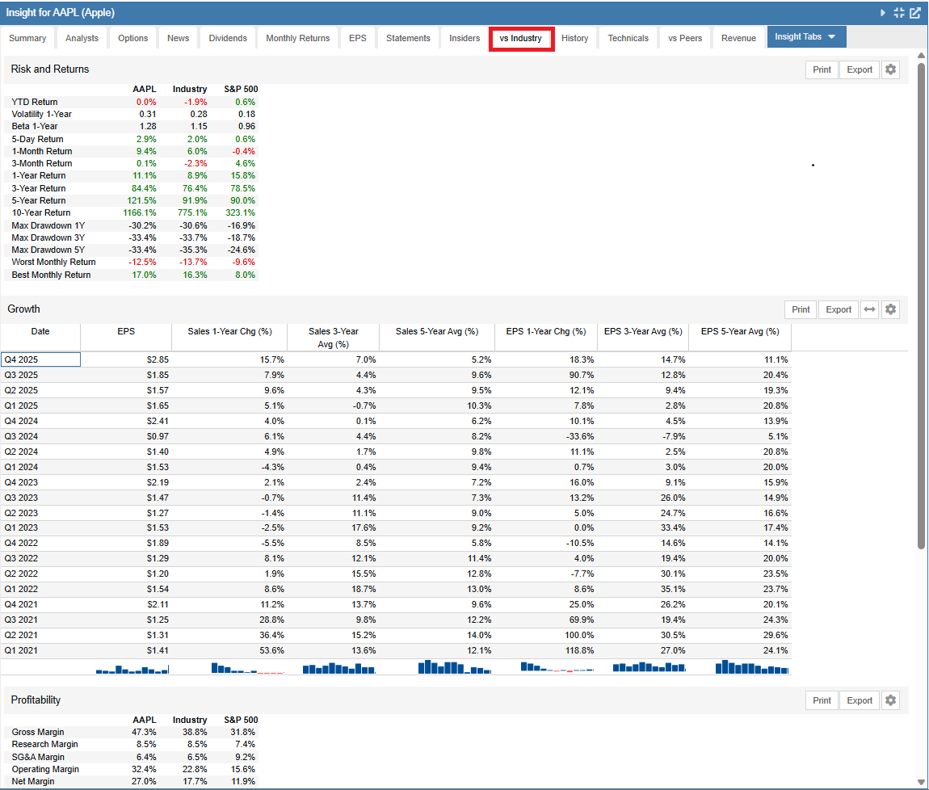Export the Risk and Returns data
929x790 pixels.
859,69
